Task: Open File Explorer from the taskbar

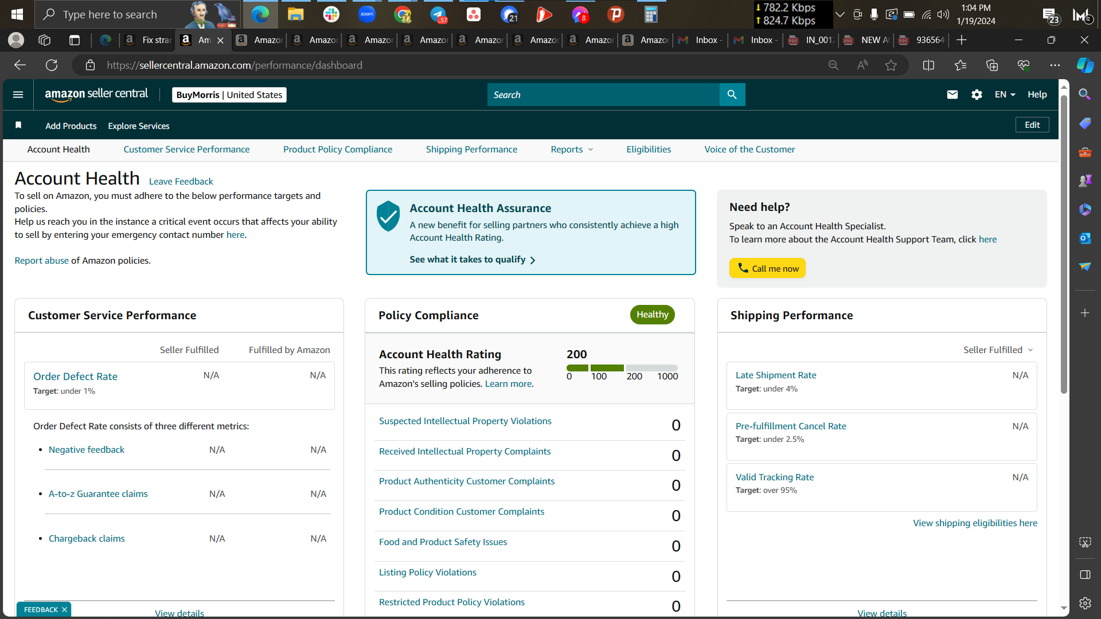Action: tap(295, 14)
